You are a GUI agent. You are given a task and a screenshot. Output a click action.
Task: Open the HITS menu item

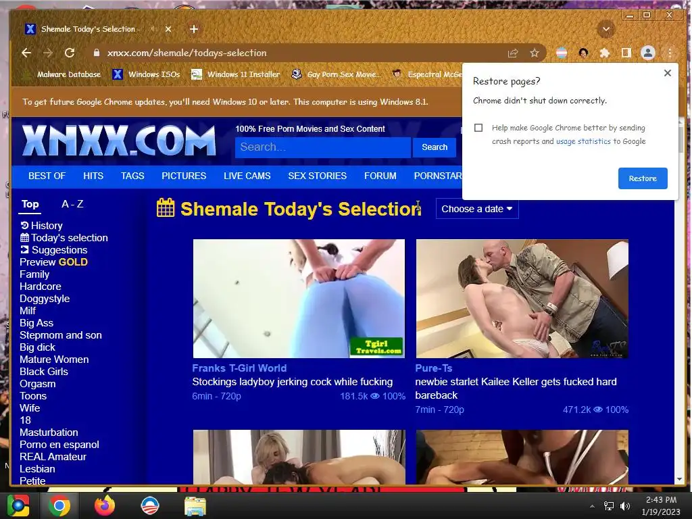click(x=93, y=176)
